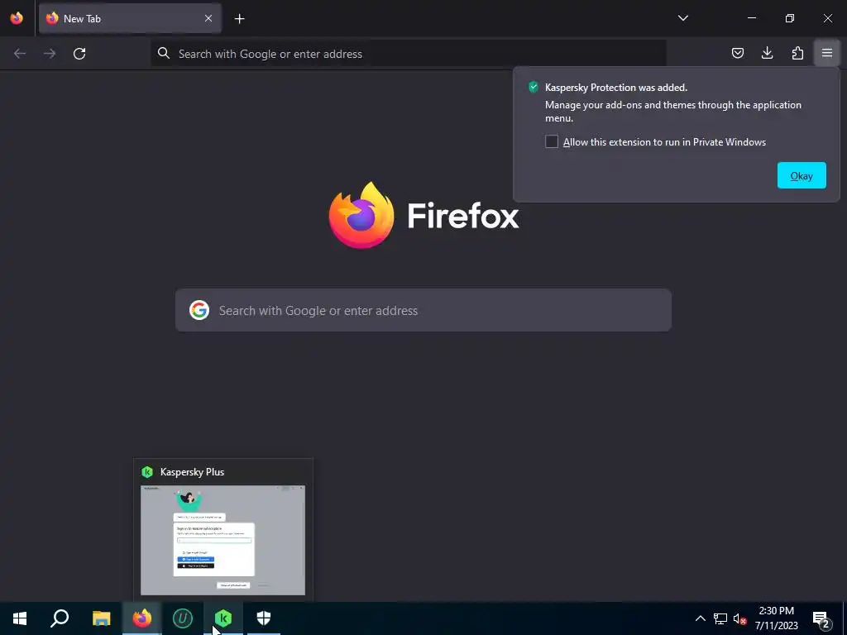Click the Kaspersky shield icon in notification

(x=534, y=87)
